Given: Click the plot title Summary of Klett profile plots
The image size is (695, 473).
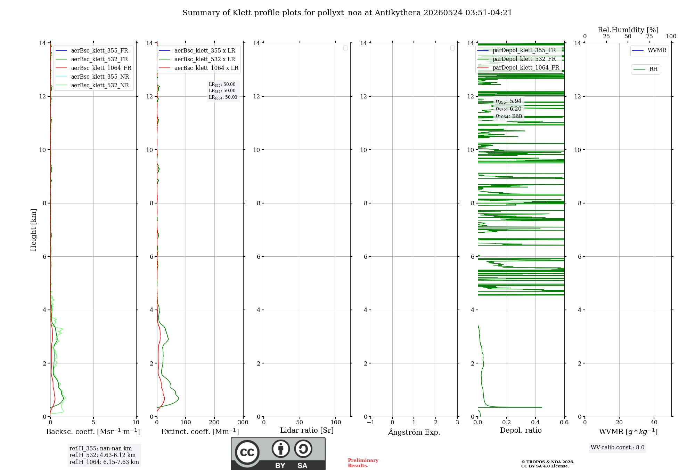Looking at the screenshot, I should point(347,13).
